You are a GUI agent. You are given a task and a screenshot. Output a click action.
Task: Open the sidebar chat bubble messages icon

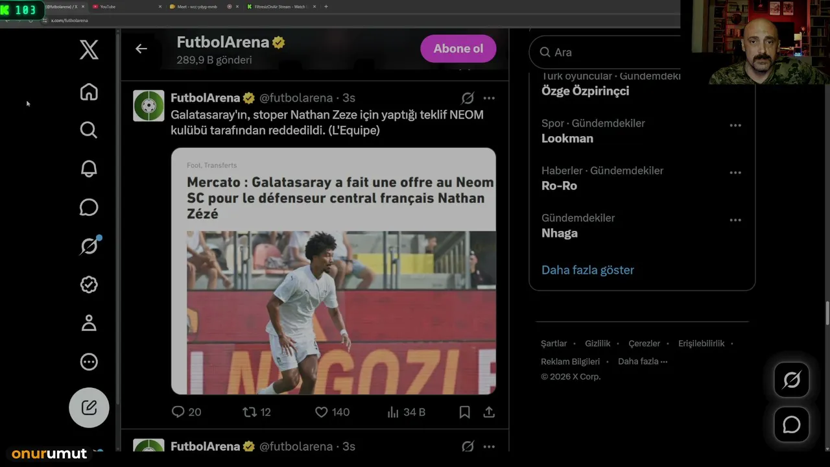89,208
